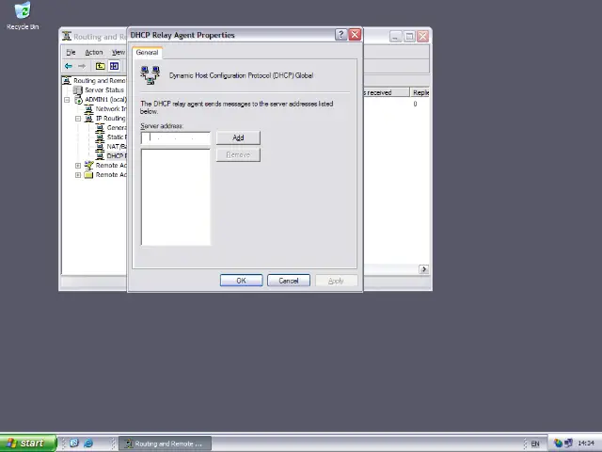Click the Routing and Remote taskbar button

click(166, 444)
